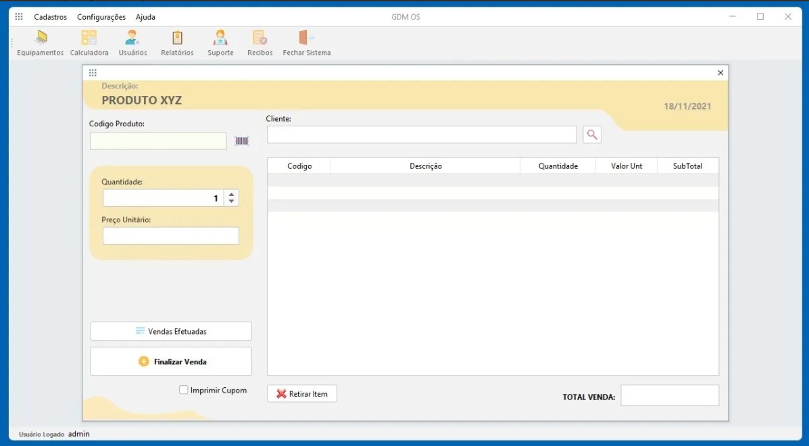Select Fechar Sistema in the toolbar
The image size is (809, 446).
[x=306, y=42]
